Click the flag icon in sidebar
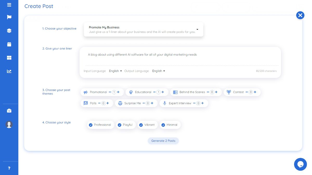 (x=9, y=17)
